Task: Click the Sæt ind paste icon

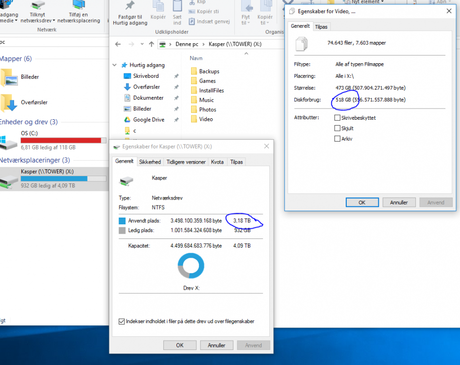Action: coord(177,6)
